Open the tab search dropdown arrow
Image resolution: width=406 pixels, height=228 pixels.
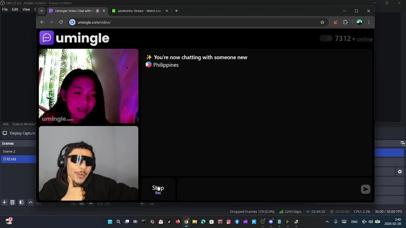42,11
